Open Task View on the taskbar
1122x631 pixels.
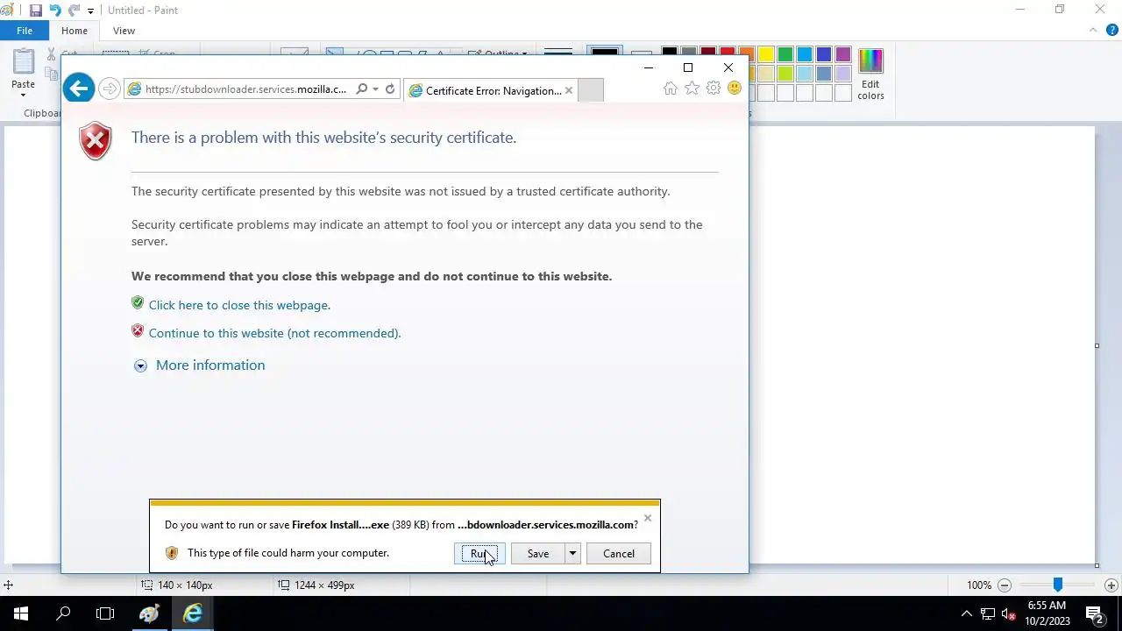coord(105,613)
